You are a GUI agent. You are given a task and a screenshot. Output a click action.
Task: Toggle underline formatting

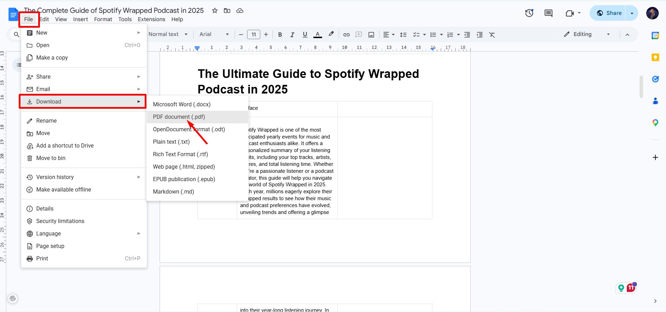305,34
